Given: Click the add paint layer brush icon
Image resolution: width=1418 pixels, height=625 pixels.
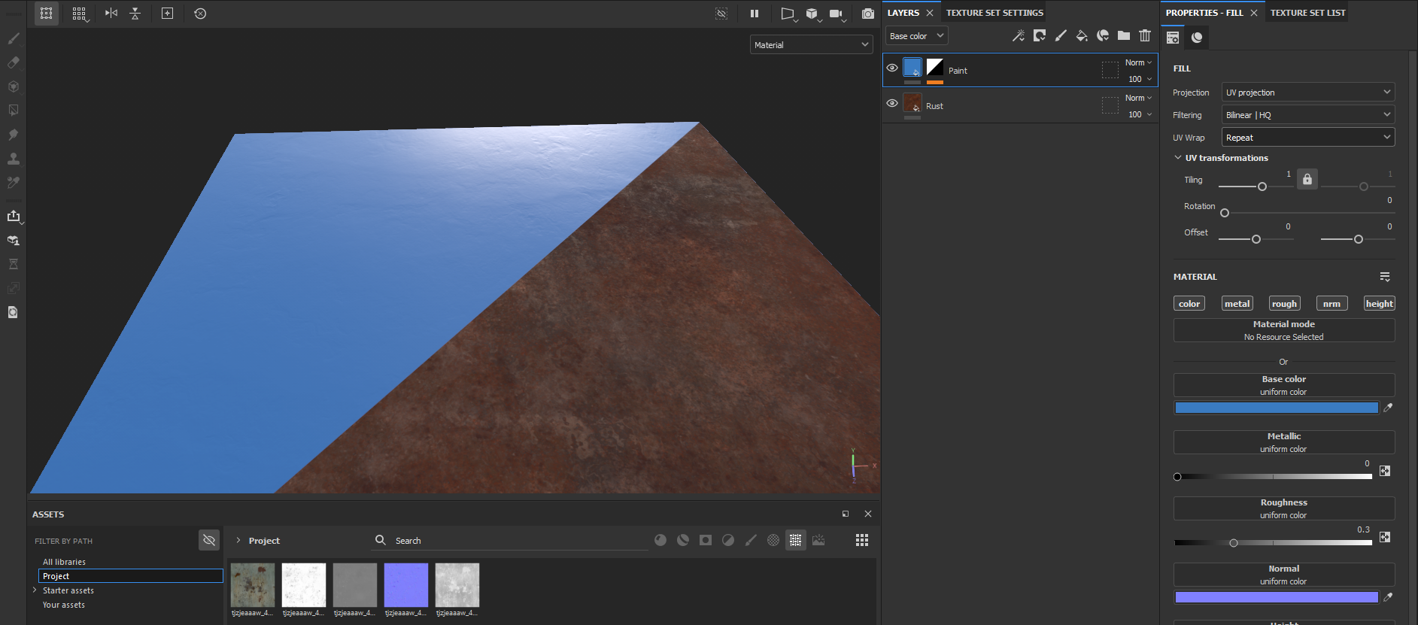Looking at the screenshot, I should coord(1061,35).
